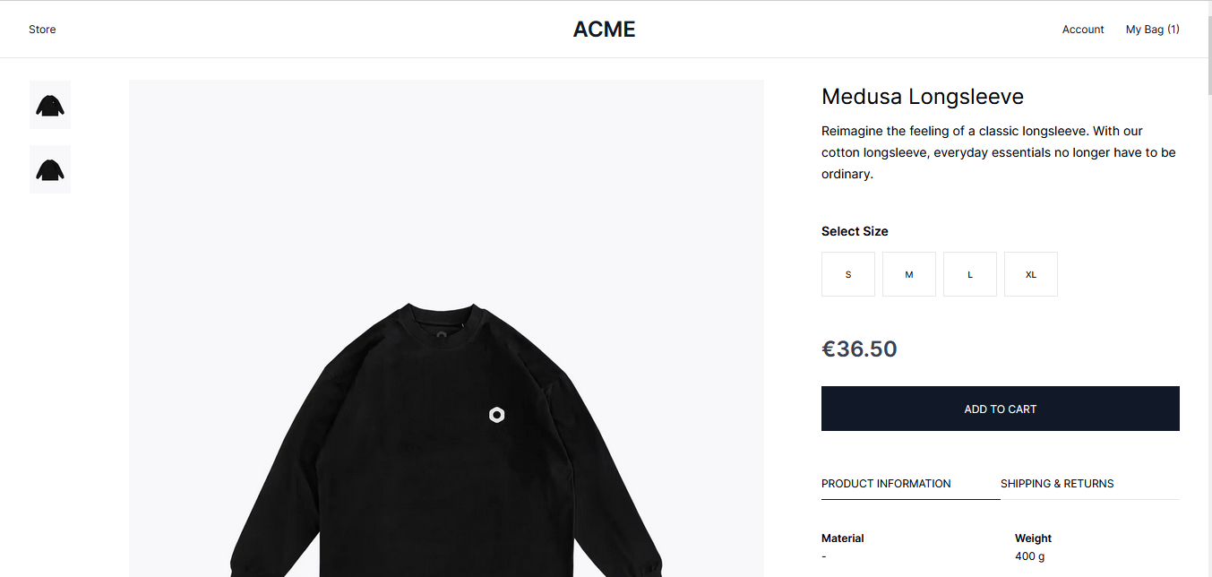Choose size L

tap(970, 274)
